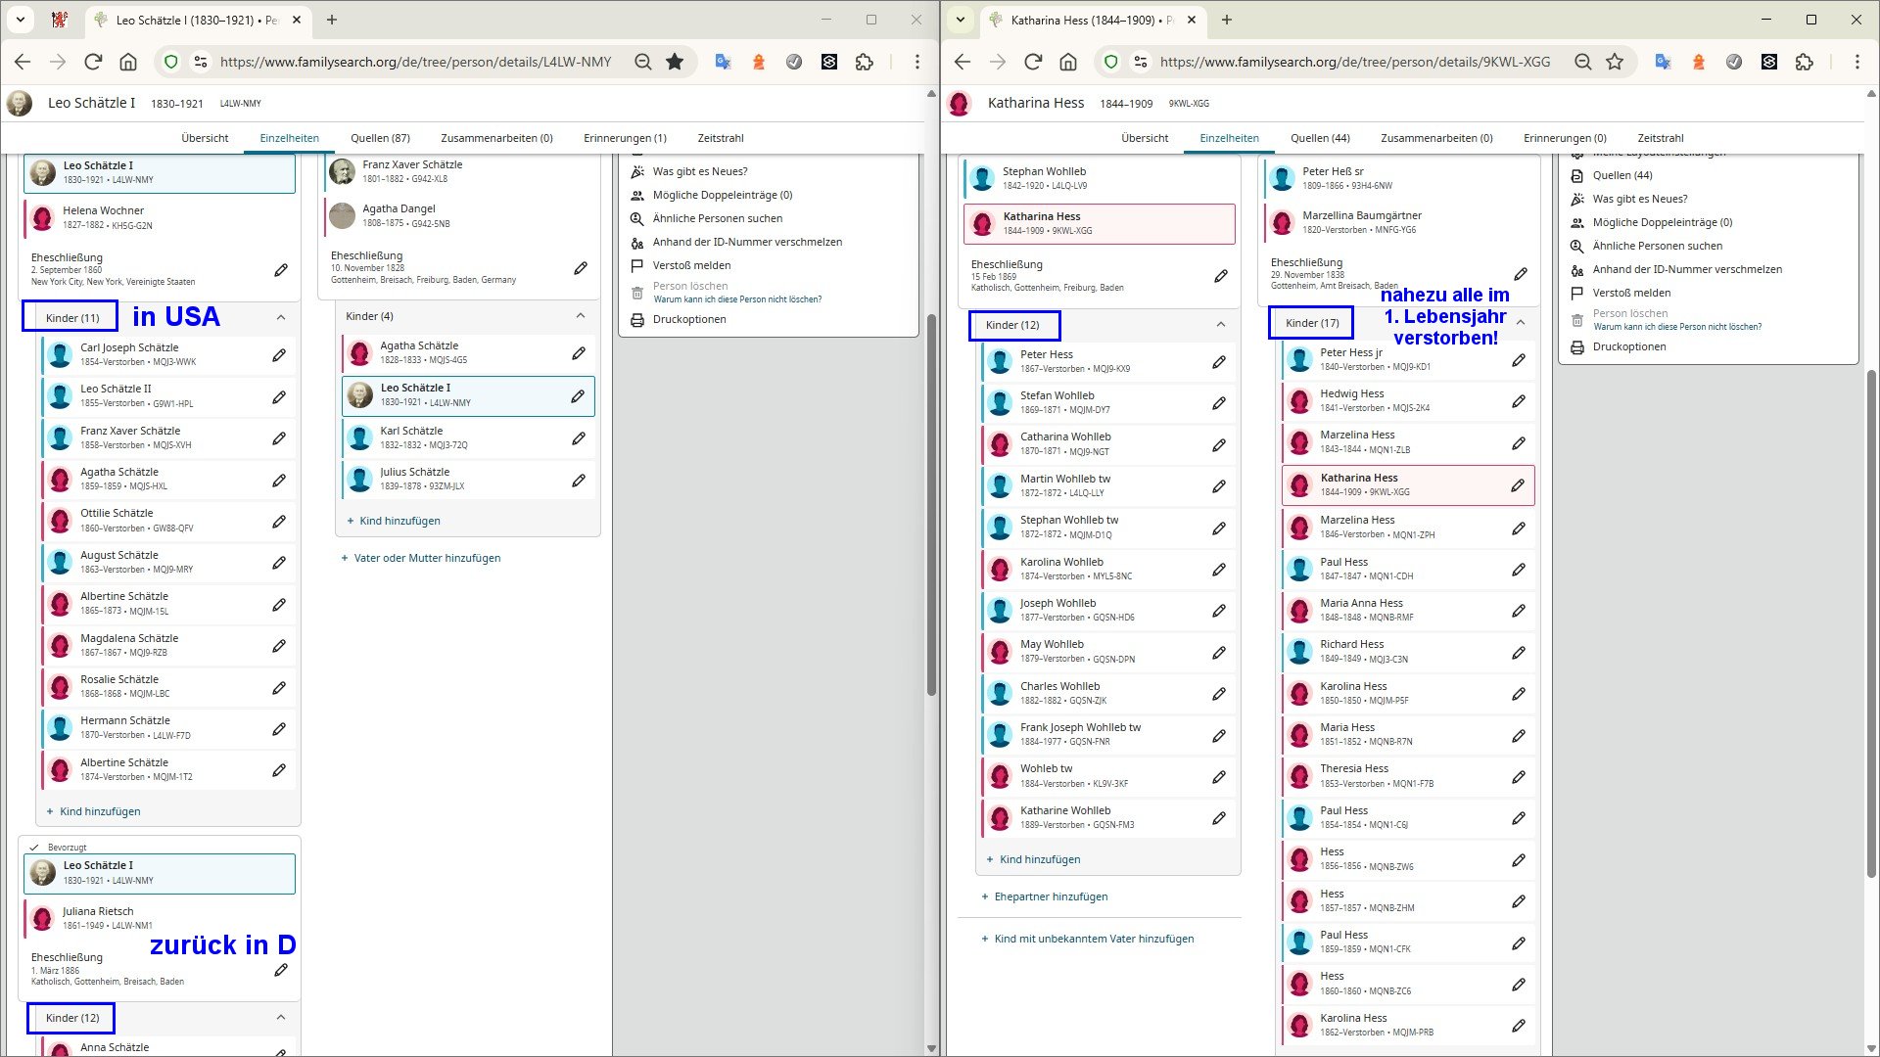Bookmark Katharina Hess page with star icon

coord(1615,62)
